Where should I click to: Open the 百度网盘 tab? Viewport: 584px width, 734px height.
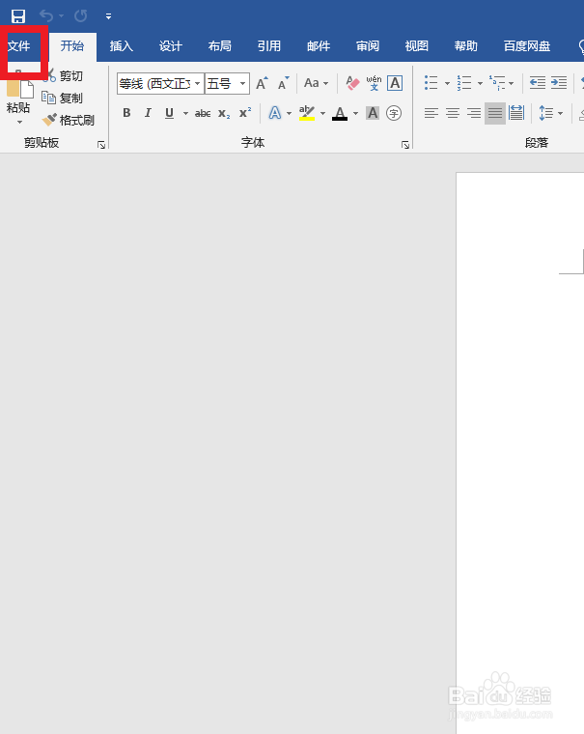point(527,46)
